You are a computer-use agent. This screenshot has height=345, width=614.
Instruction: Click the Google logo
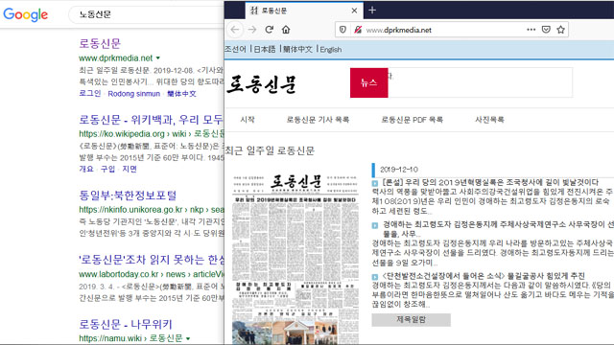click(x=26, y=15)
